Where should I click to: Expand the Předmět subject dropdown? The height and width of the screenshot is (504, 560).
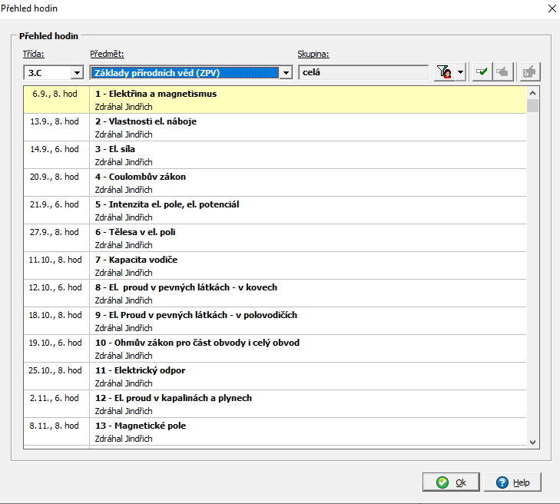click(286, 73)
